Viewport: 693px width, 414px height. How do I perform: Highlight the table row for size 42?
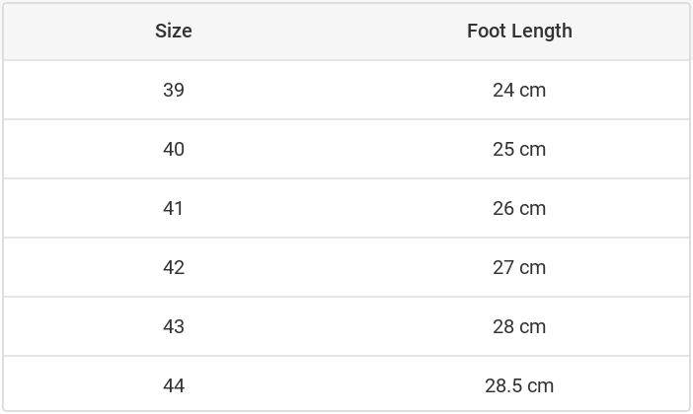point(346,267)
